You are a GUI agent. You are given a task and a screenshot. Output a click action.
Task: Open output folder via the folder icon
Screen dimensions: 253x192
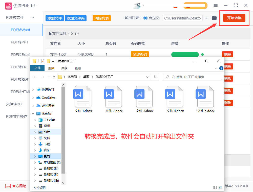214,18
